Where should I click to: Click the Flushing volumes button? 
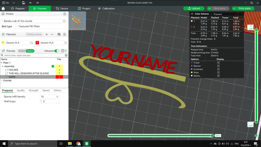(x=34, y=34)
